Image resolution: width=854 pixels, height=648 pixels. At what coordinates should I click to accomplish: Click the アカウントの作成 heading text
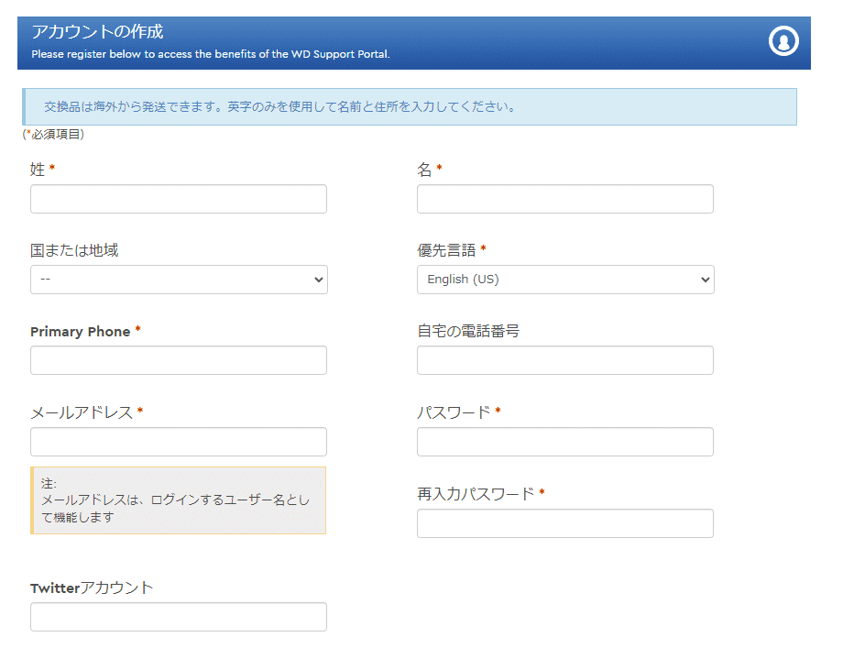click(x=97, y=31)
